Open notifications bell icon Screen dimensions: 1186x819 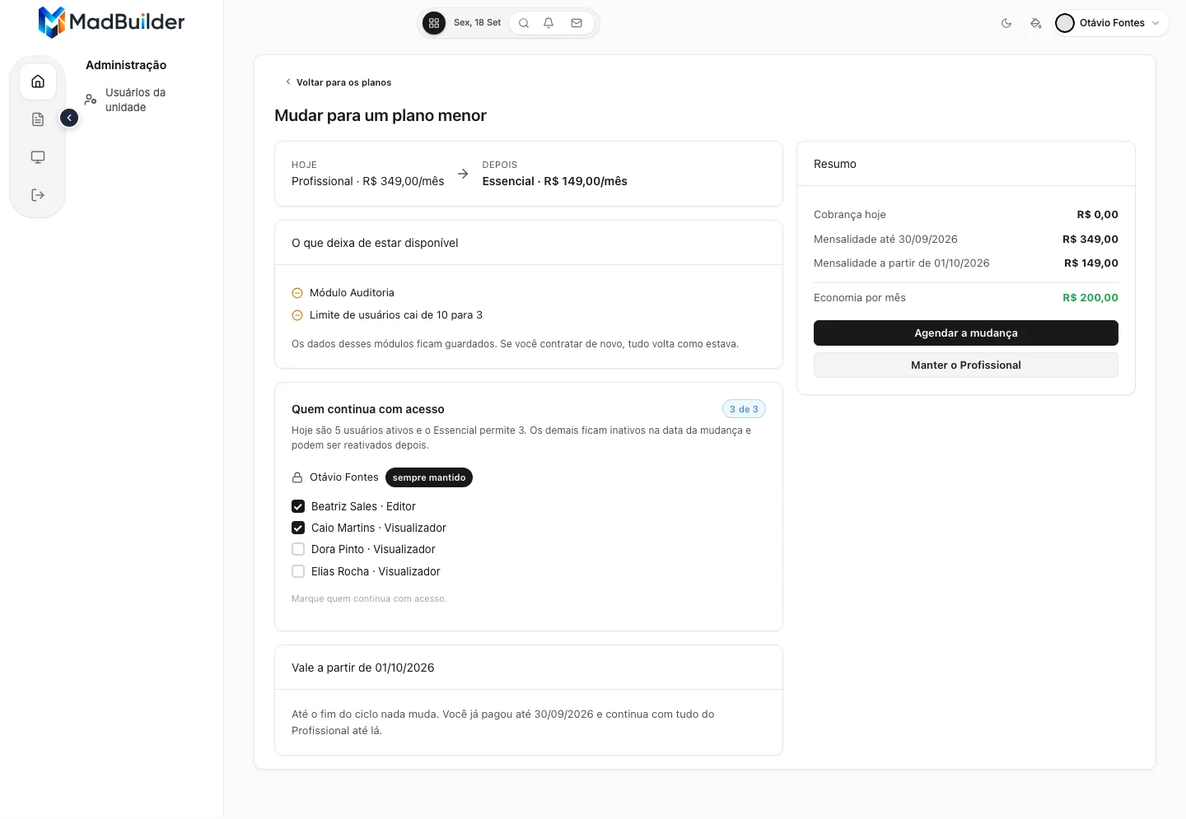coord(549,23)
